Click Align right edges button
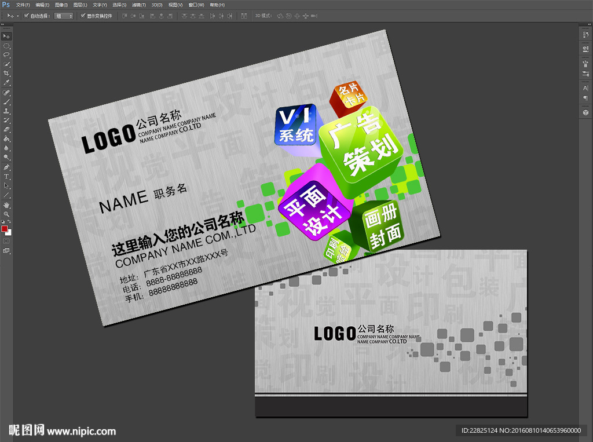Viewport: 593px width, 442px height. click(170, 16)
